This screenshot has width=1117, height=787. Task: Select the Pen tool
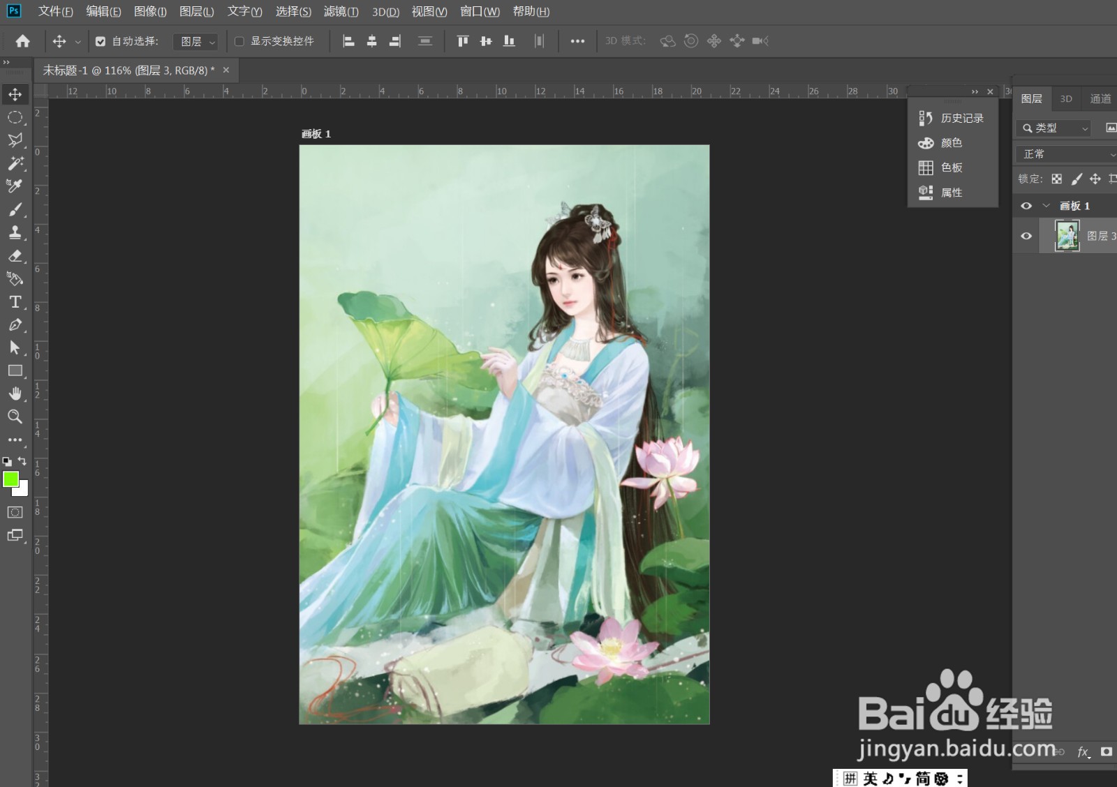tap(15, 324)
